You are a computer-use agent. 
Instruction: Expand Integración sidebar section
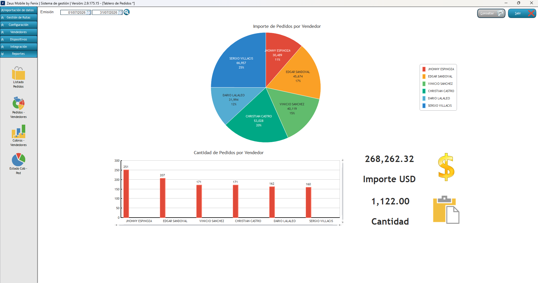pyautogui.click(x=19, y=47)
